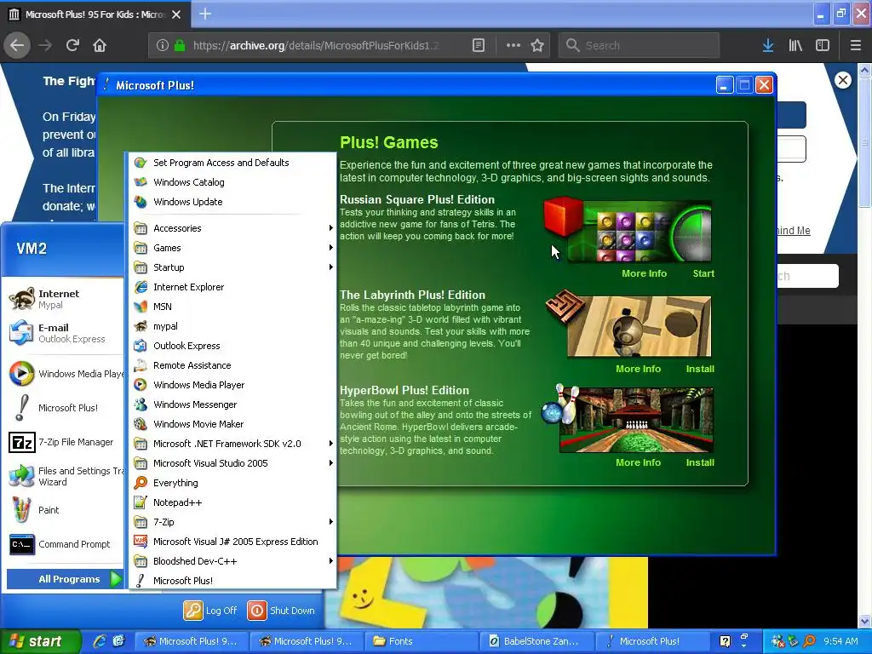Go to Firefox home page button
This screenshot has height=654, width=872.
[100, 45]
